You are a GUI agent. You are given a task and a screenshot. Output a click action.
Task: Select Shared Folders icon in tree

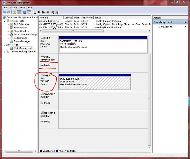coord(11,31)
